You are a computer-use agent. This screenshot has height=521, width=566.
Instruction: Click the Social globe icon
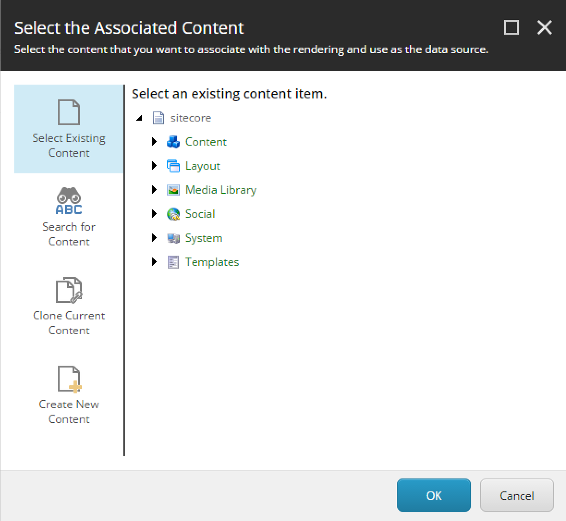pyautogui.click(x=173, y=214)
